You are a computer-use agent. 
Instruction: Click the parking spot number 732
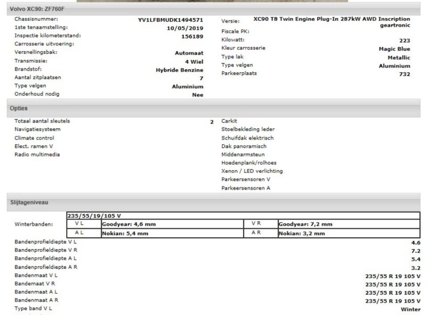click(405, 74)
